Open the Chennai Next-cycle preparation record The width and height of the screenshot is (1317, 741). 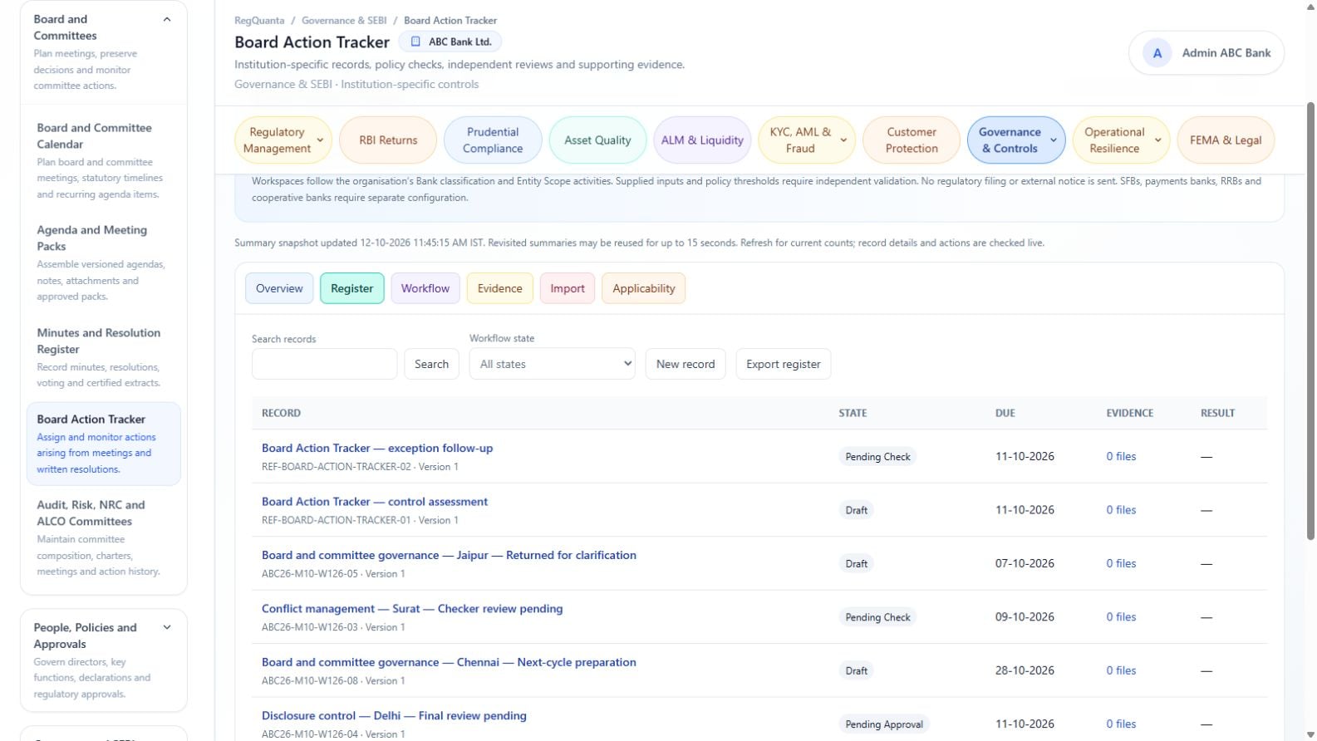(449, 662)
